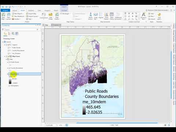Click the Import style button

click(151, 19)
